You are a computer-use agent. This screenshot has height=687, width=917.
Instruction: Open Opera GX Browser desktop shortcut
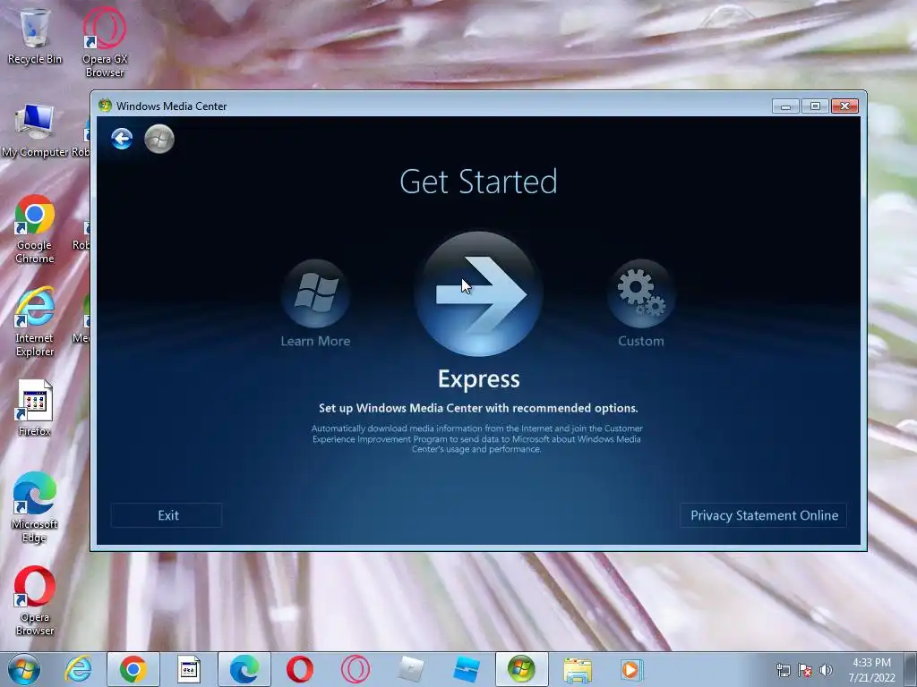(x=105, y=42)
